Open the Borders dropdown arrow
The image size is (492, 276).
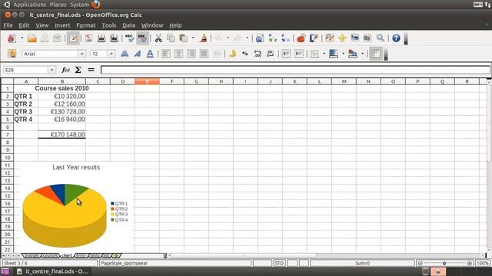click(324, 54)
